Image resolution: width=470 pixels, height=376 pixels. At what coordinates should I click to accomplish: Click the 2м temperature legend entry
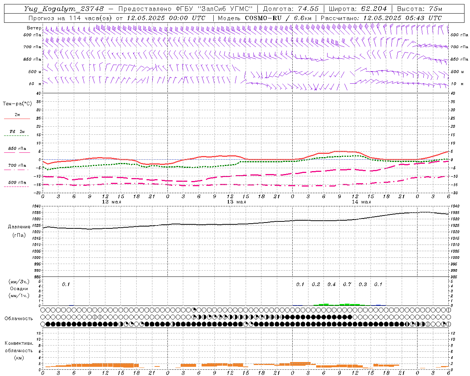pos(17,115)
